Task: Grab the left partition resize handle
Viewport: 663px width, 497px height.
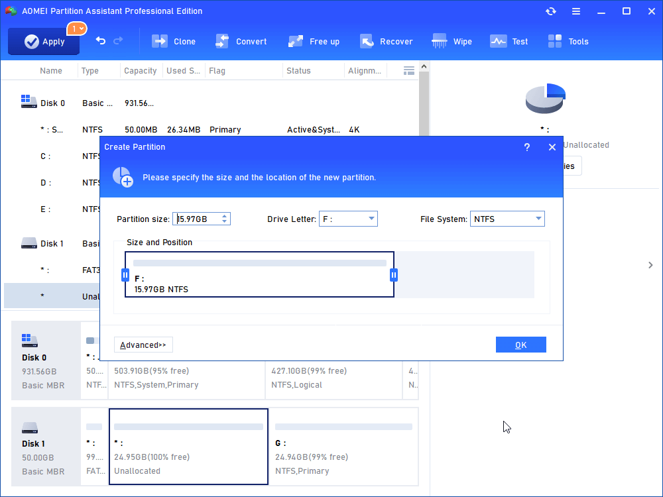Action: pyautogui.click(x=125, y=275)
